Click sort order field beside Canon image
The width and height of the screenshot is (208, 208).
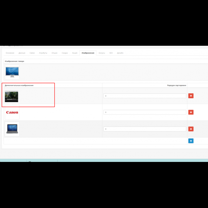click(x=145, y=112)
